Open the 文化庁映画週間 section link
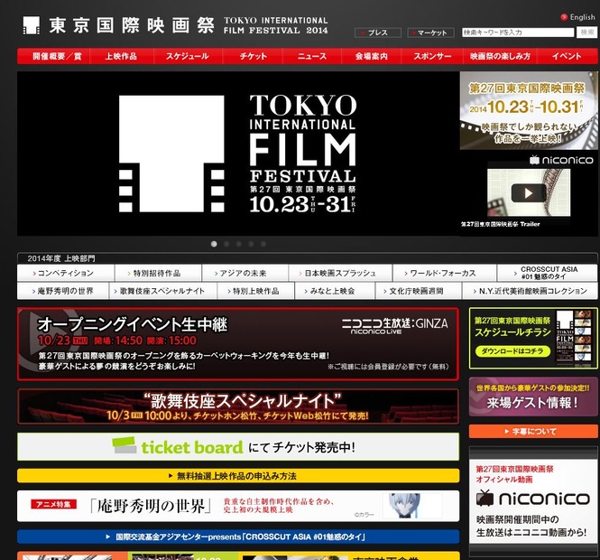 click(419, 291)
